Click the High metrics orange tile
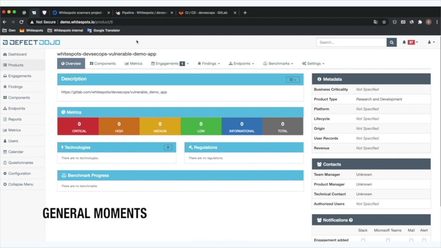441x248 pixels. (119, 126)
